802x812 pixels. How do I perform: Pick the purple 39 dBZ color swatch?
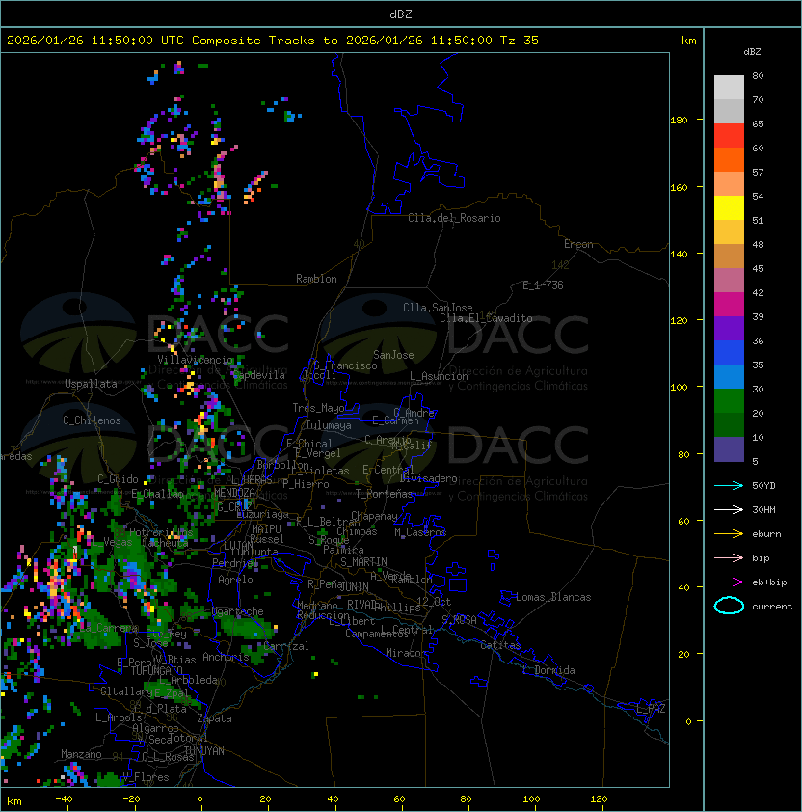729,328
